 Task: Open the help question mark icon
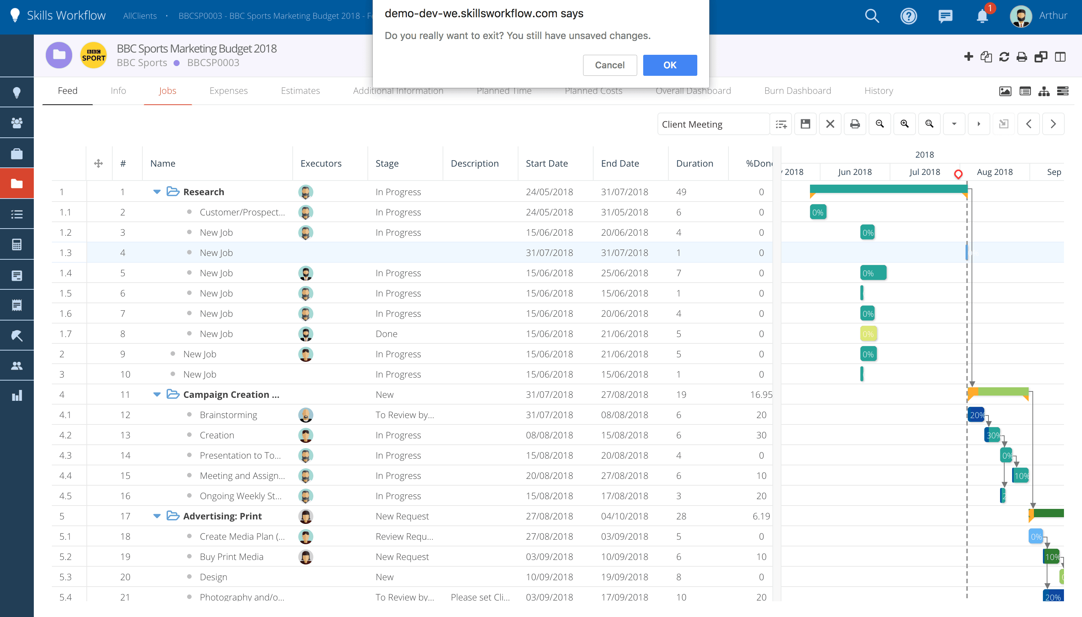[x=908, y=16]
